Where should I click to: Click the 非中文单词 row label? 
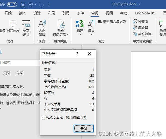pyautogui.click(x=52, y=104)
